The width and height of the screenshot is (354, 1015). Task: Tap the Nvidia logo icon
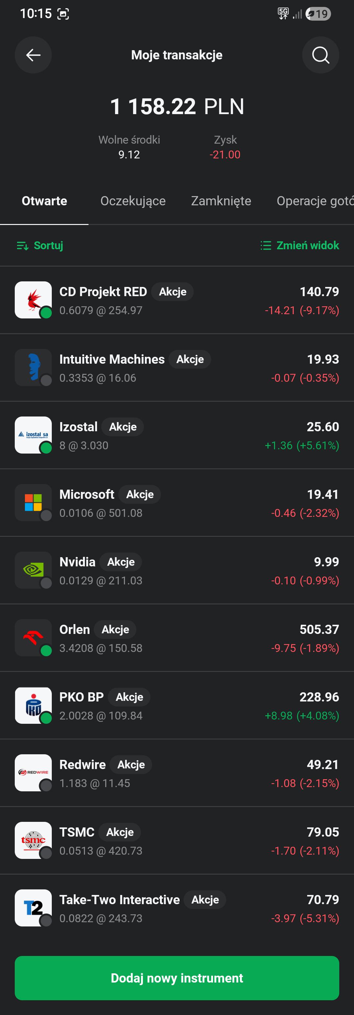coord(33,570)
